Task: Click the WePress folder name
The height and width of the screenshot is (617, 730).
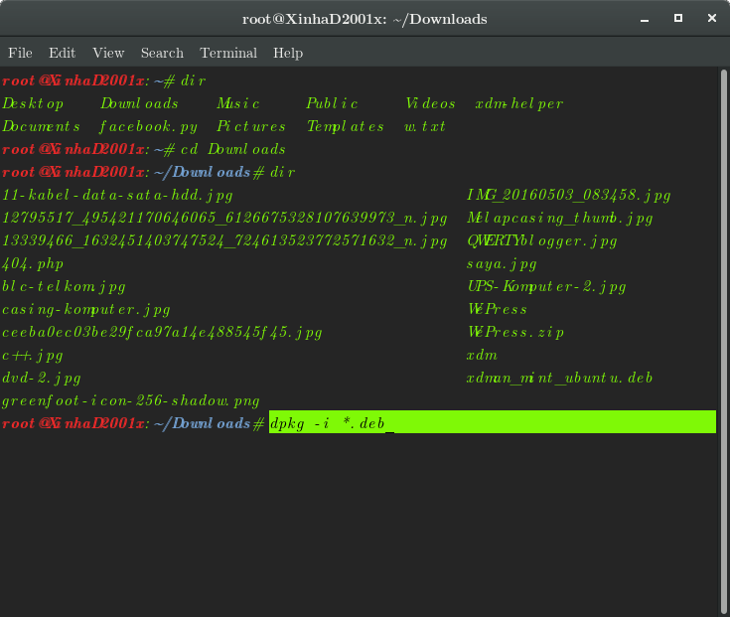Action: pyautogui.click(x=497, y=309)
